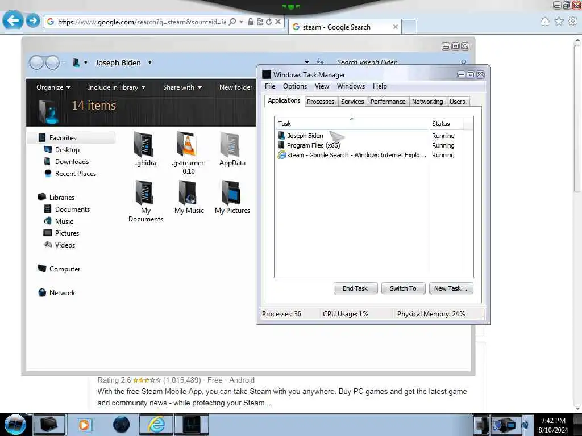Screen dimensions: 582x436
Task: Expand the Explorer address history dropdown arrow
Action: [x=307, y=62]
